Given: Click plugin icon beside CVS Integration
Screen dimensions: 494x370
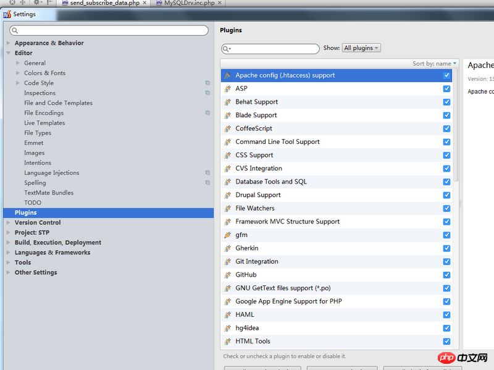Looking at the screenshot, I should 227,169.
